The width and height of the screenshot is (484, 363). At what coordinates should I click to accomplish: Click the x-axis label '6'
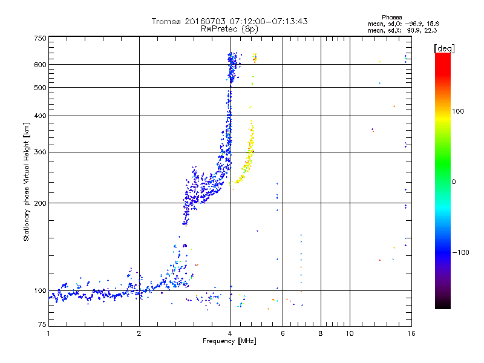283,333
